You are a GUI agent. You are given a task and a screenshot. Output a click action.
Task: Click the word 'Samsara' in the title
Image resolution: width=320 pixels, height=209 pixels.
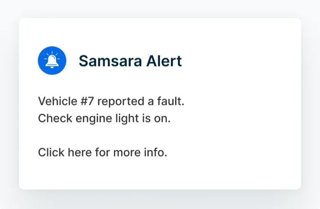point(110,61)
